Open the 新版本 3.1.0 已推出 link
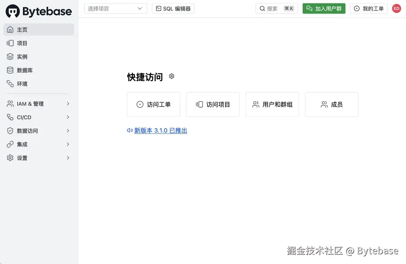Viewport: 406px width, 264px height. coord(161,130)
